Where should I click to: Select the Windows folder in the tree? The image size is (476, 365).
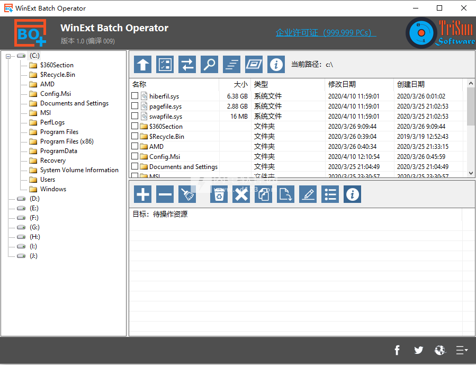[x=53, y=189]
